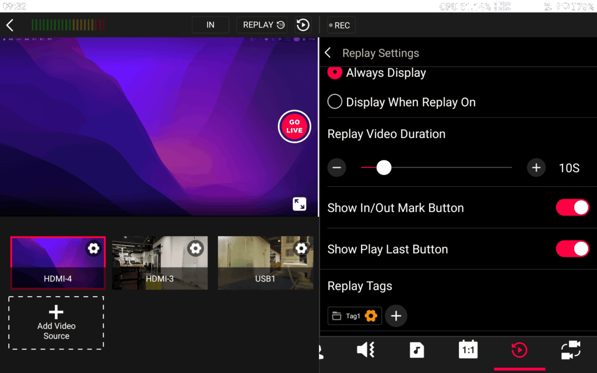Disable Show Play Last Button switch
The height and width of the screenshot is (373, 597).
(572, 249)
